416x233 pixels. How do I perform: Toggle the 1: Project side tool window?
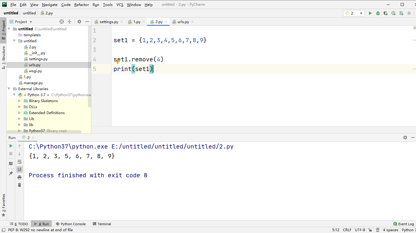click(x=4, y=30)
